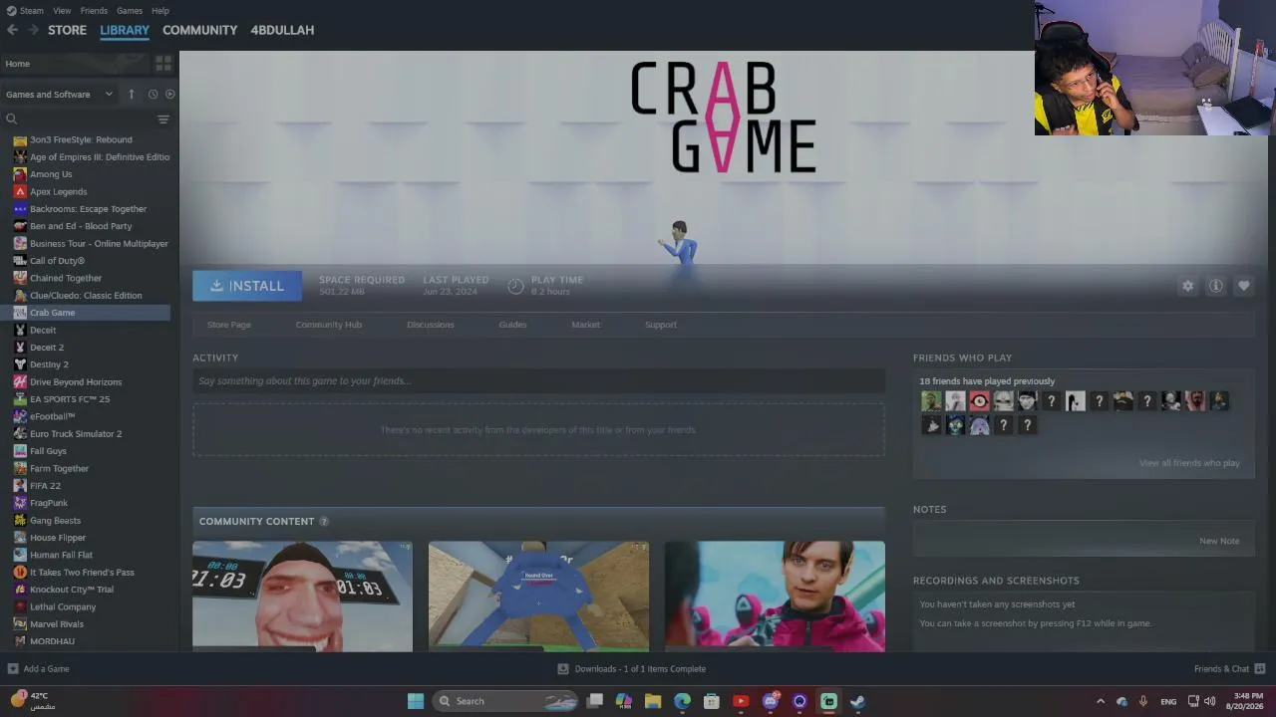Click the It Takes Two Friend's Pass icon
The width and height of the screenshot is (1276, 717).
point(20,573)
